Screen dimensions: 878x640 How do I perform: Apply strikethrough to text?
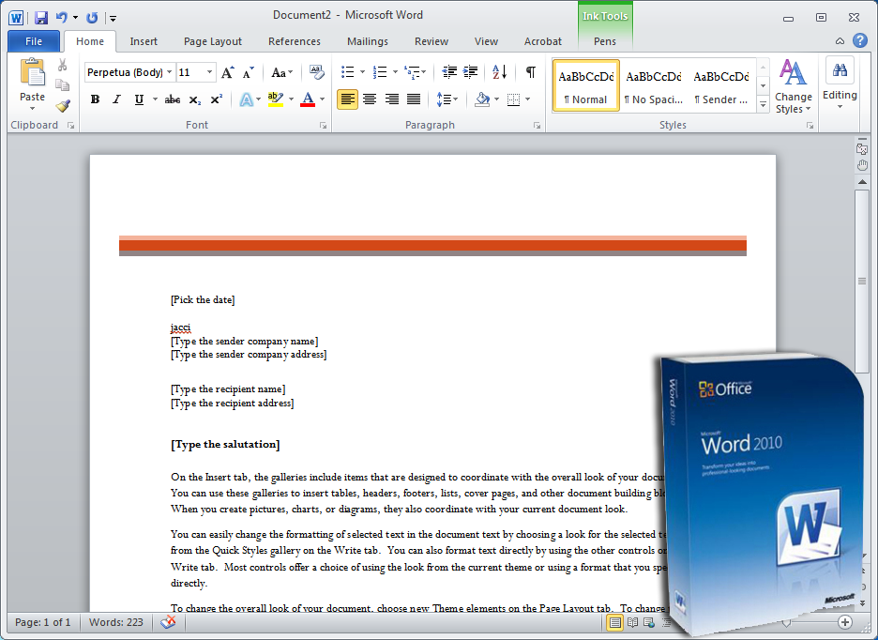174,99
